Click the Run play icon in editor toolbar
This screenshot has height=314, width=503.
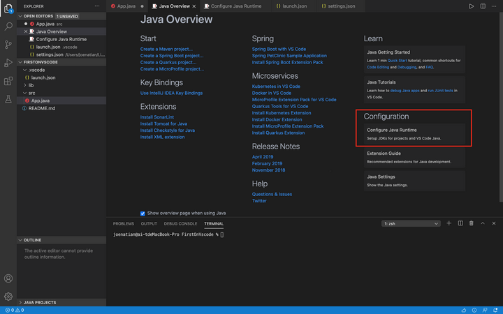tap(472, 6)
